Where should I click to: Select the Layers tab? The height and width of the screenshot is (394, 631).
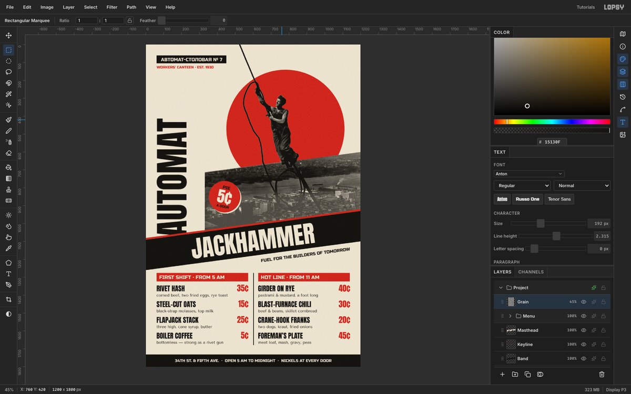(x=502, y=272)
